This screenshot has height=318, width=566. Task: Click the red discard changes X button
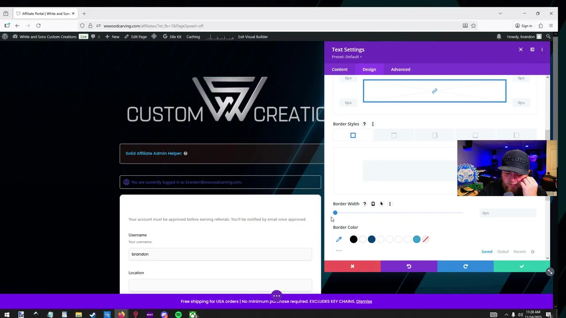tap(352, 266)
